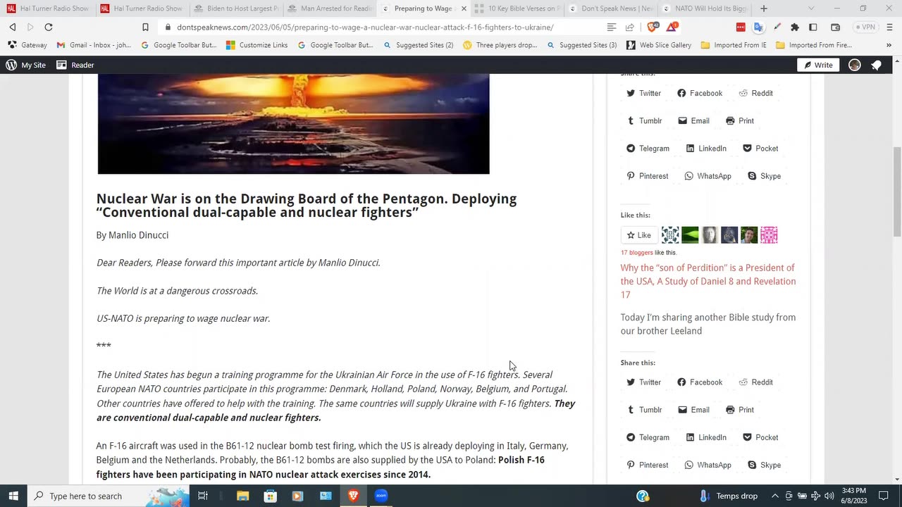This screenshot has height=507, width=902.
Task: Open the Windows Start menu
Action: coord(13,496)
